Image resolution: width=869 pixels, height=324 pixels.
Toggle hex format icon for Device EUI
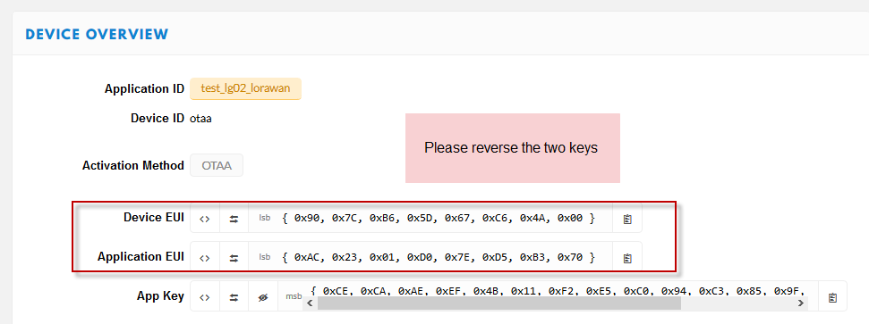pos(205,219)
